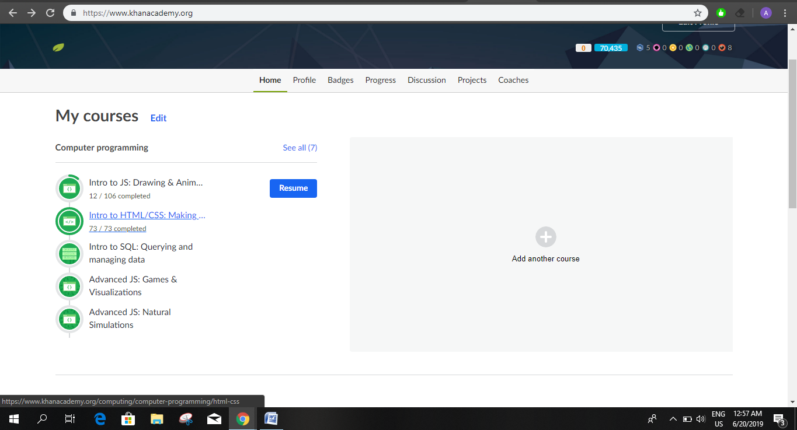Open Intro to HTML/CSS: Making course link
797x430 pixels.
(147, 215)
